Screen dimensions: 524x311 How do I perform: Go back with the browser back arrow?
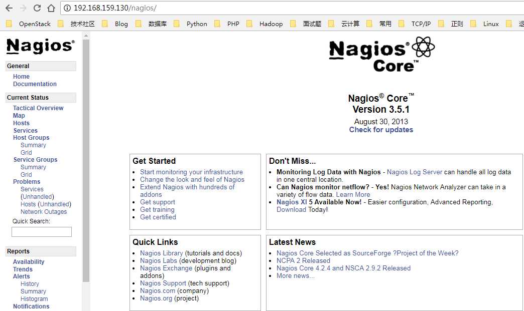9,8
